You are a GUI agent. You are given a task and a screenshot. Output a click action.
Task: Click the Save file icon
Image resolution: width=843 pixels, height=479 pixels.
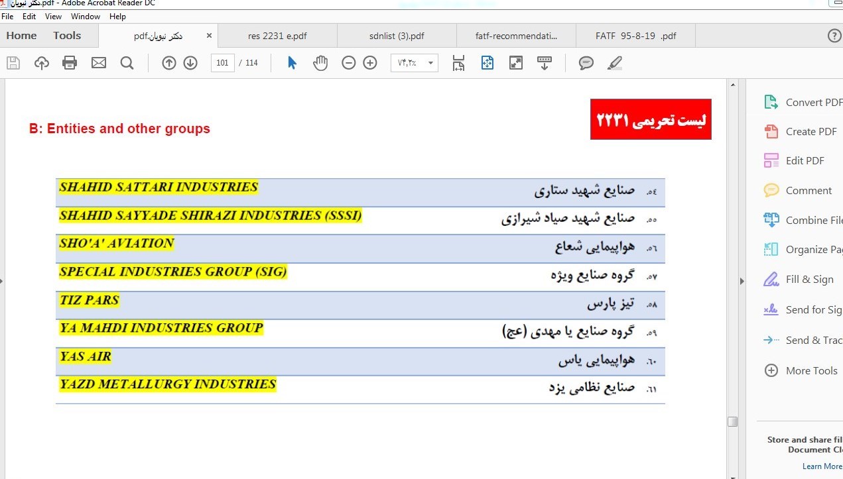click(13, 63)
